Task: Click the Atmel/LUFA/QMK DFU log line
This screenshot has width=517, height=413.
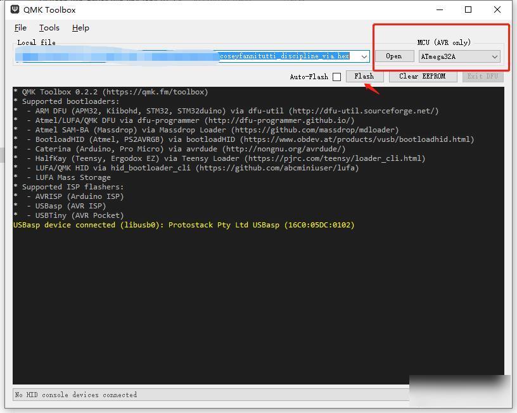Action: [x=184, y=120]
